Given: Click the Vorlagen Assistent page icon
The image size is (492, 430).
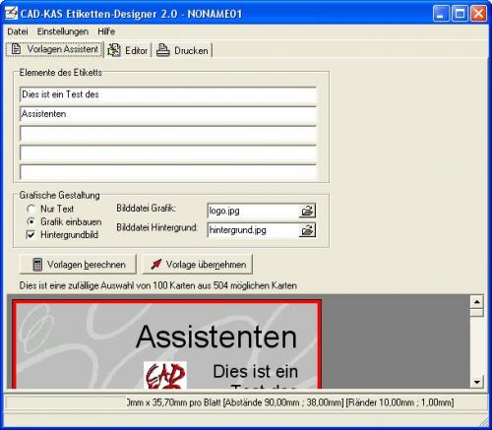Looking at the screenshot, I should [x=16, y=49].
